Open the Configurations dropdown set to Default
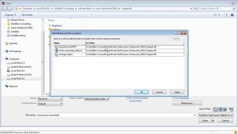This screenshot has width=238, height=134. click(50, 104)
